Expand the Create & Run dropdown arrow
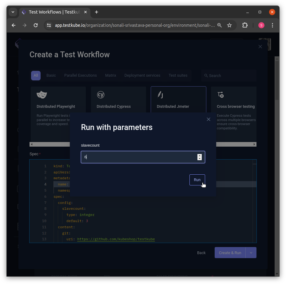This screenshot has height=284, width=286. click(x=251, y=253)
